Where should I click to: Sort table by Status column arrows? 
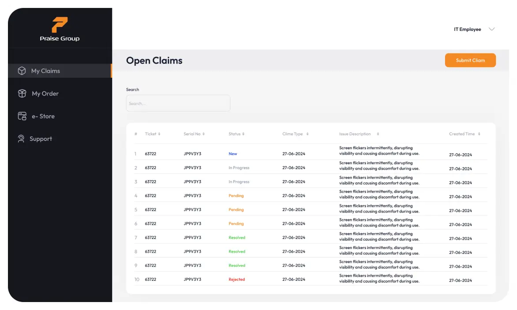click(243, 134)
